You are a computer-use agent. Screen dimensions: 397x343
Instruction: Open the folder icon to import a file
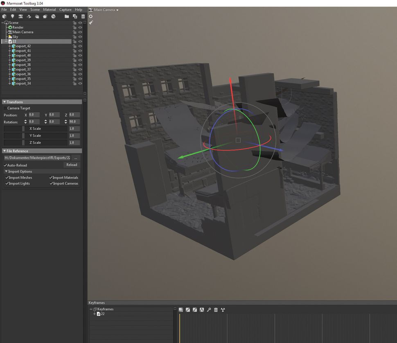66,16
